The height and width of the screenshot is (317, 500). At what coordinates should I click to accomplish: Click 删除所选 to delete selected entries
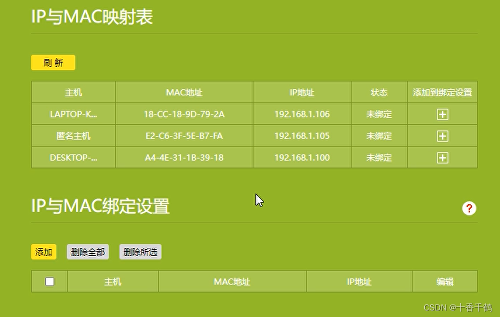point(140,252)
